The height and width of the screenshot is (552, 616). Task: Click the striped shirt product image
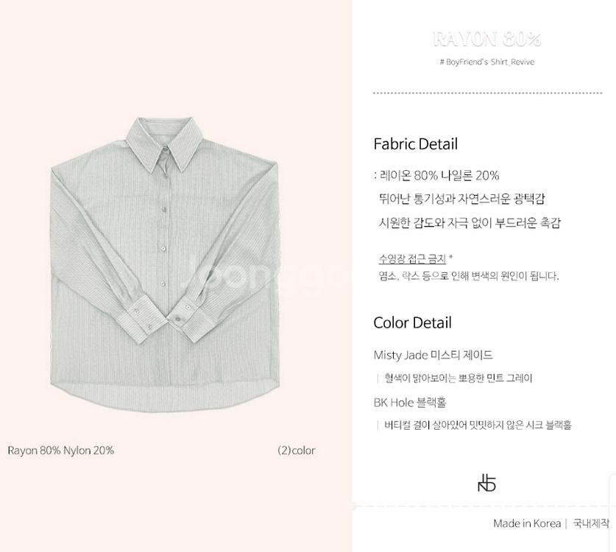(165, 264)
